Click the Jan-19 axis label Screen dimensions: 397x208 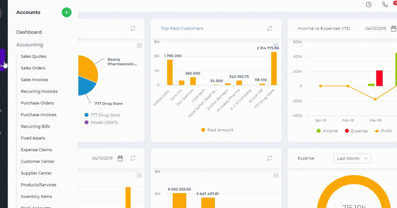pyautogui.click(x=321, y=121)
